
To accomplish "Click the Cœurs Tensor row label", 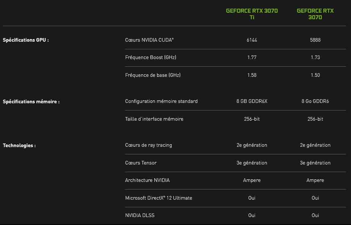I will (x=141, y=163).
